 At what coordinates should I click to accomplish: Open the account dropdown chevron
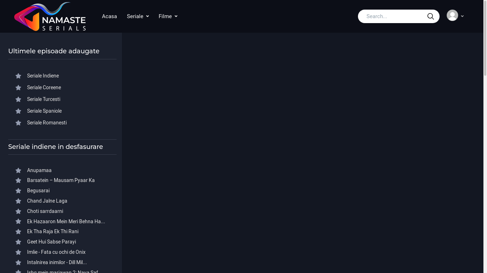tap(462, 16)
